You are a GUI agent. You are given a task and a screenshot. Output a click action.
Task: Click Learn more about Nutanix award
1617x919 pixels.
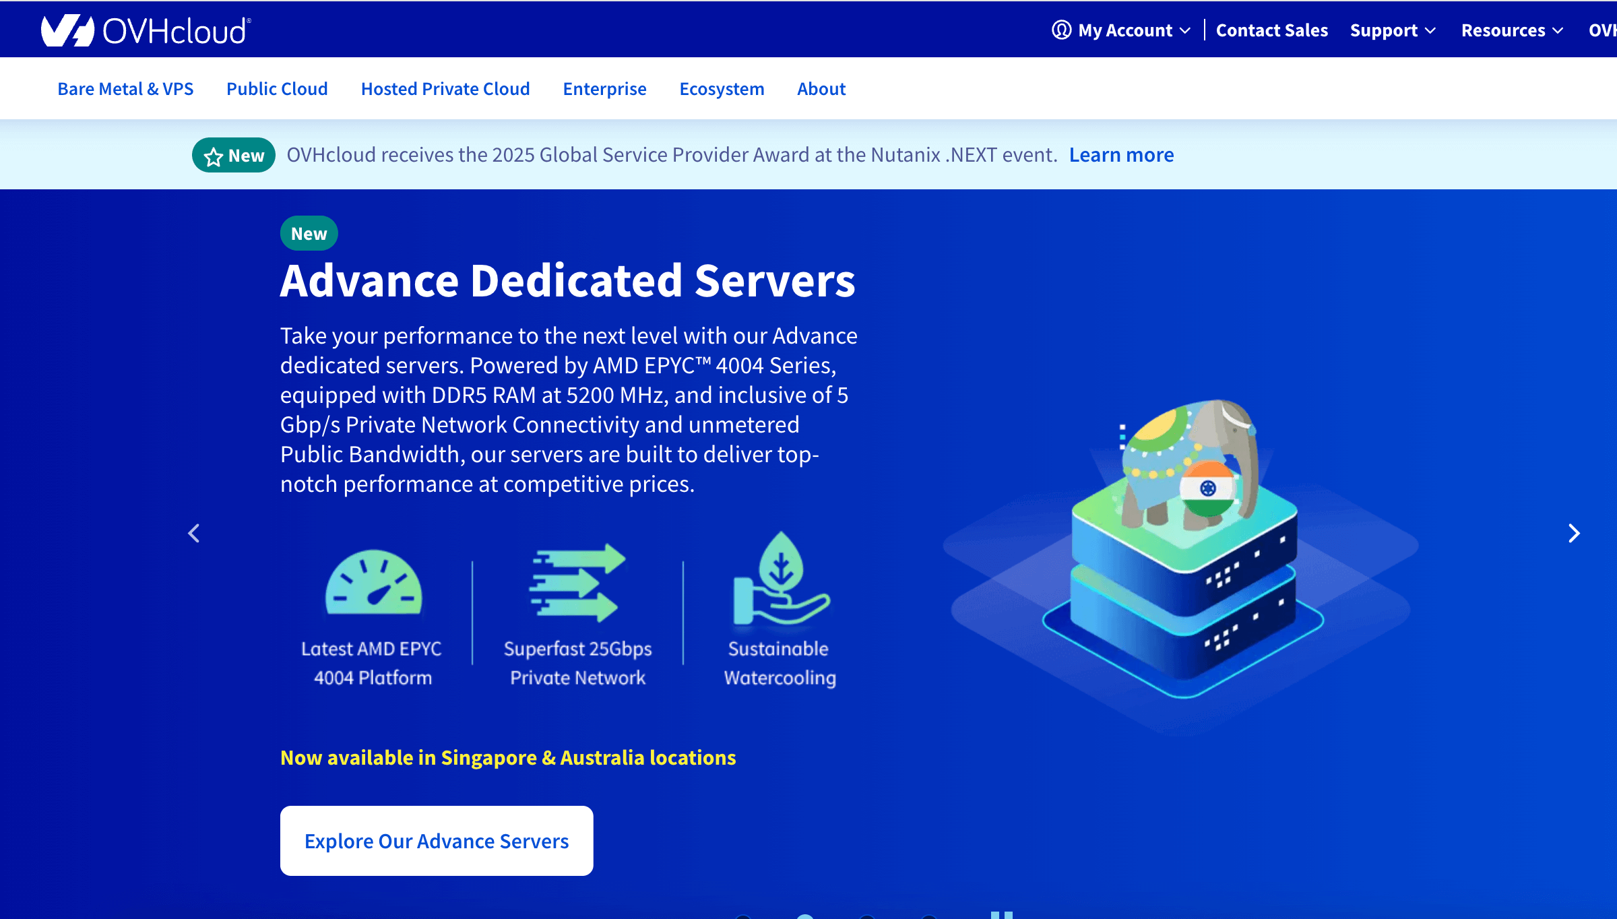pos(1121,155)
